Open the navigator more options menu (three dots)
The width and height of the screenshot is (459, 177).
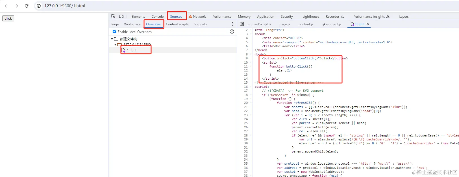(232, 24)
